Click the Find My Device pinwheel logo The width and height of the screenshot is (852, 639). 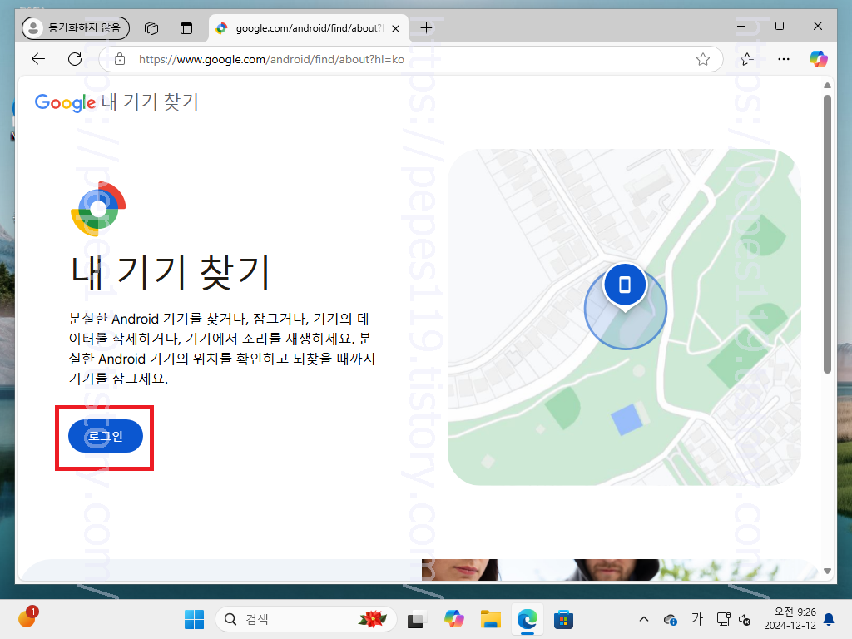98,209
